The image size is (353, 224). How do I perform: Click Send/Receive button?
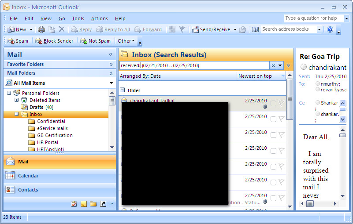[211, 29]
